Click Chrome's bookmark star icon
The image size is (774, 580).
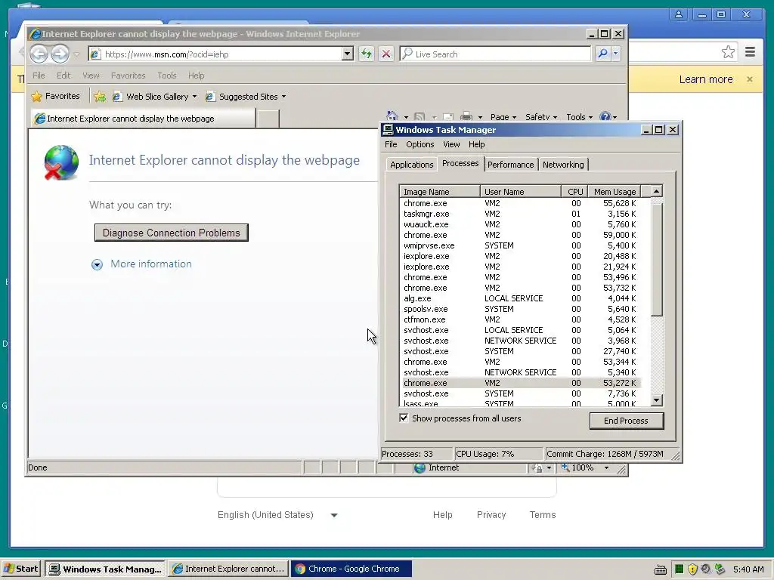point(728,52)
